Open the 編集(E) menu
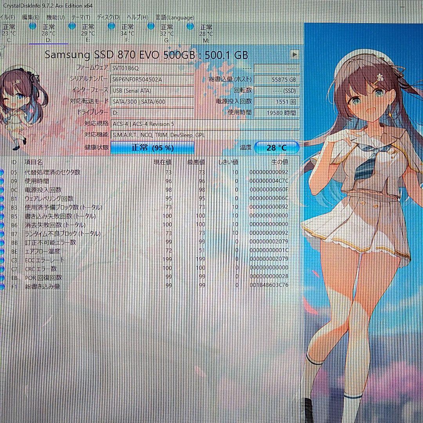Image resolution: width=423 pixels, height=423 pixels. (x=31, y=18)
